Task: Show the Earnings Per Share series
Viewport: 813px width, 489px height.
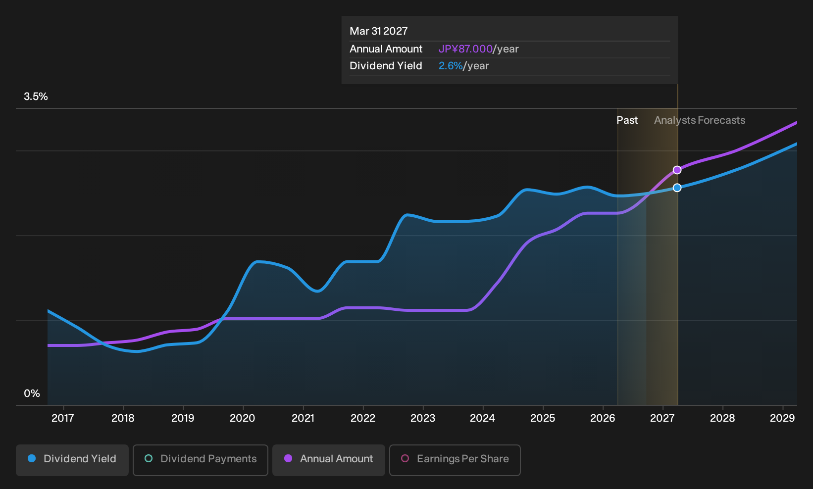Action: [455, 460]
